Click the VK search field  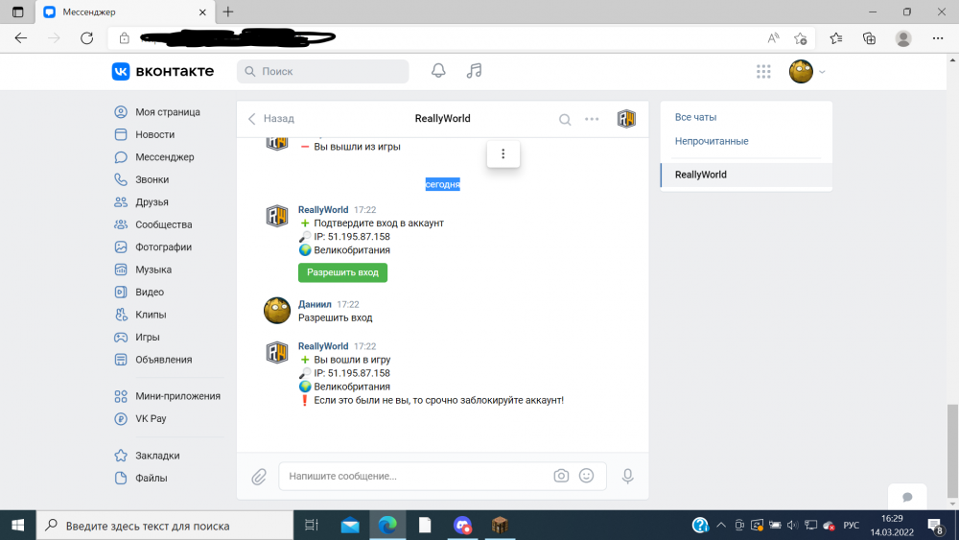click(322, 72)
